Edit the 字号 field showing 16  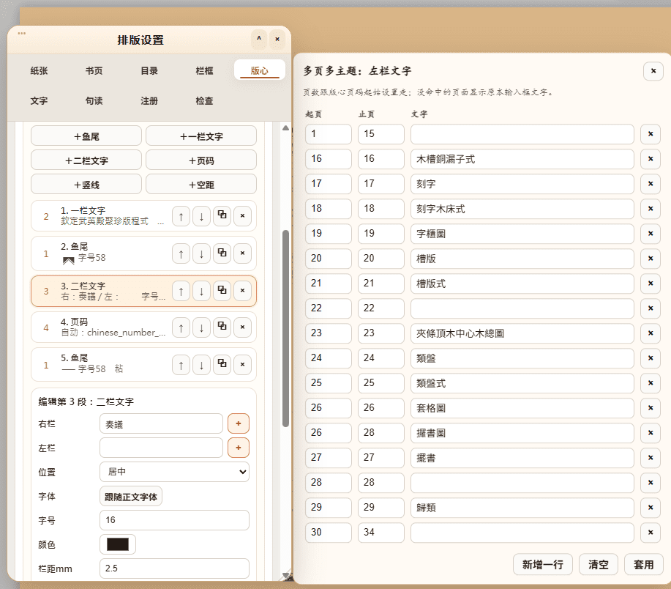click(175, 520)
